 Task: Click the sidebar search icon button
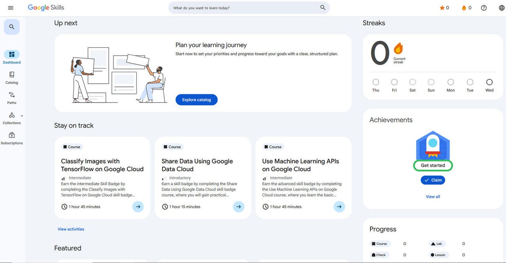point(12,27)
